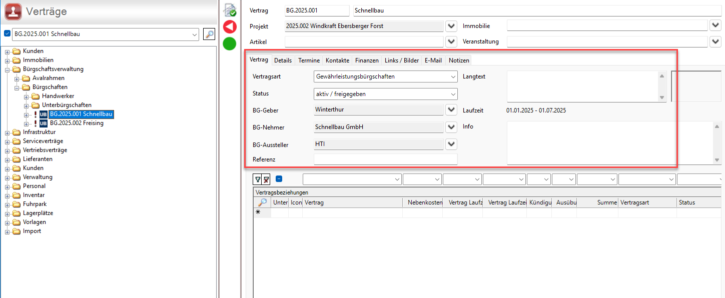The width and height of the screenshot is (725, 298).
Task: Click red exclamation mark beside BG.2025.001 Schnellbau
Action: click(x=36, y=114)
